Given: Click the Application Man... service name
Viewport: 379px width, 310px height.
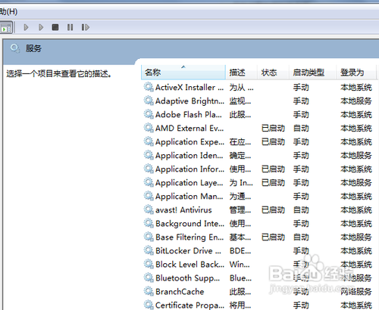Looking at the screenshot, I should click(189, 197).
